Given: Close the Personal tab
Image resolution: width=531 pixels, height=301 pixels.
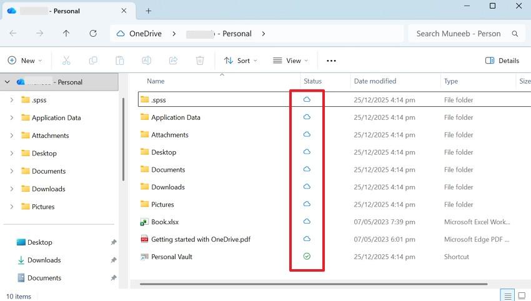Looking at the screenshot, I should click(124, 11).
